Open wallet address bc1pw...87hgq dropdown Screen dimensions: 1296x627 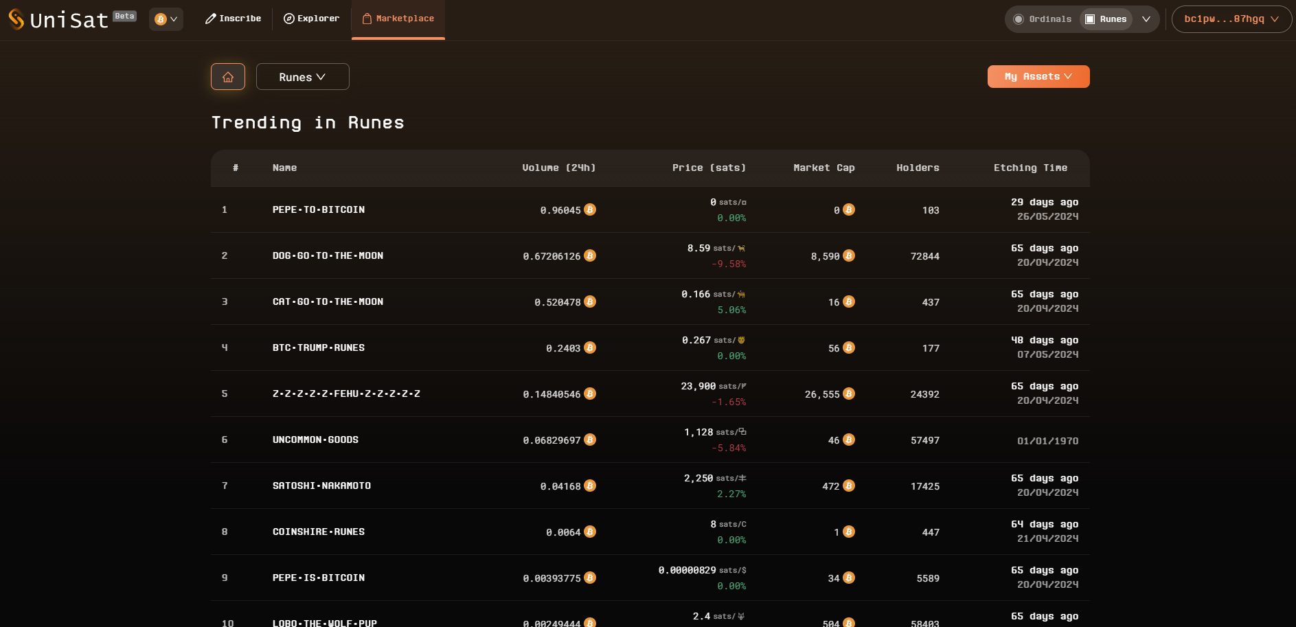1231,19
